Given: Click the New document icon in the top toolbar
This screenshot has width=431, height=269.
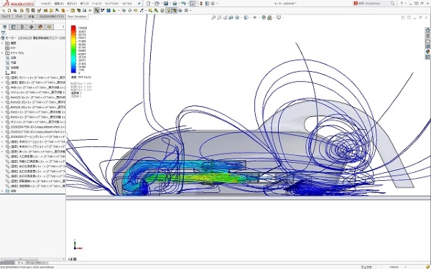Looking at the screenshot, I should [149, 4].
